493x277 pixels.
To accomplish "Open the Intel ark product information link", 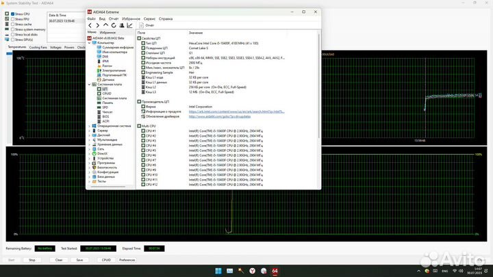I will click(236, 111).
